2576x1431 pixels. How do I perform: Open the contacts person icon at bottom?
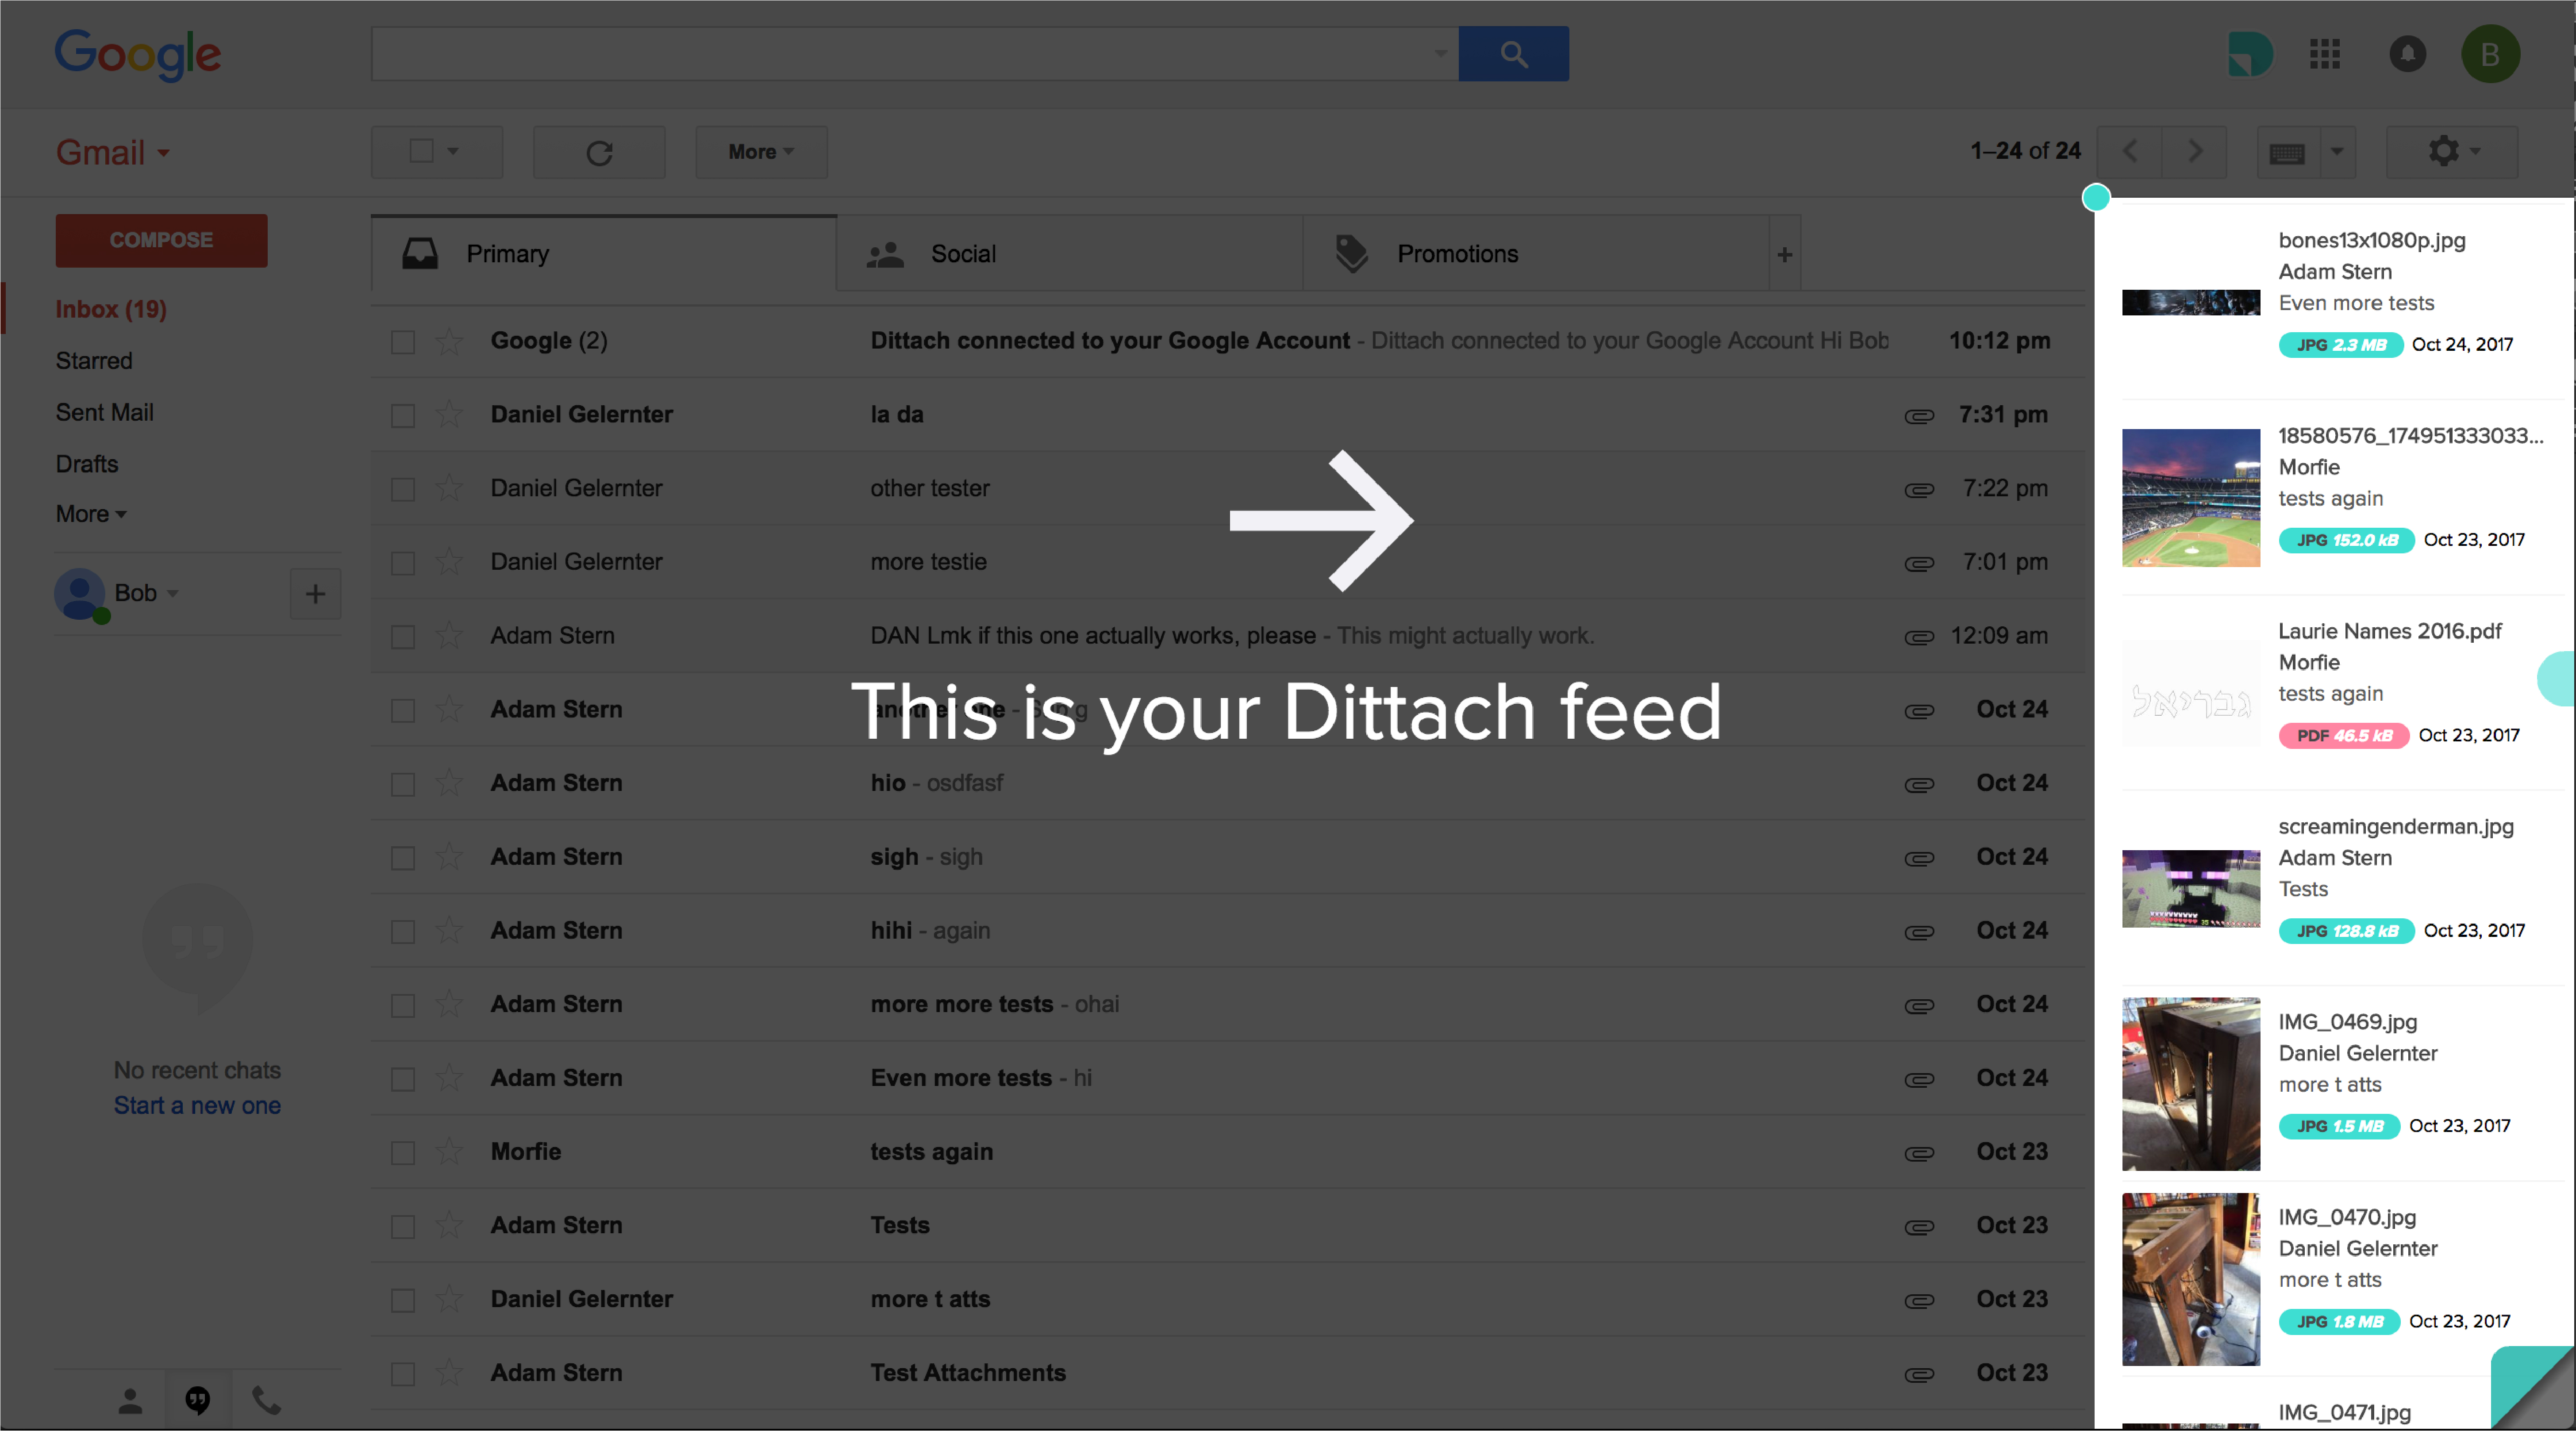click(x=130, y=1401)
